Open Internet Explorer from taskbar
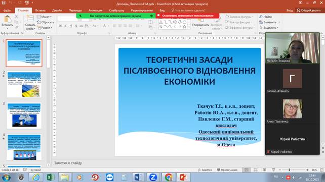The image size is (325, 182). (35, 177)
